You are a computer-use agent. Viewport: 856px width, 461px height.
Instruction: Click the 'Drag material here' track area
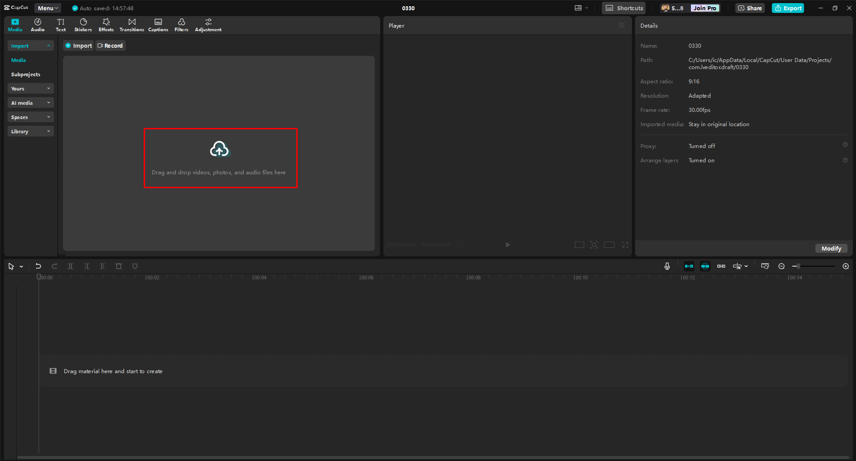[x=443, y=371]
